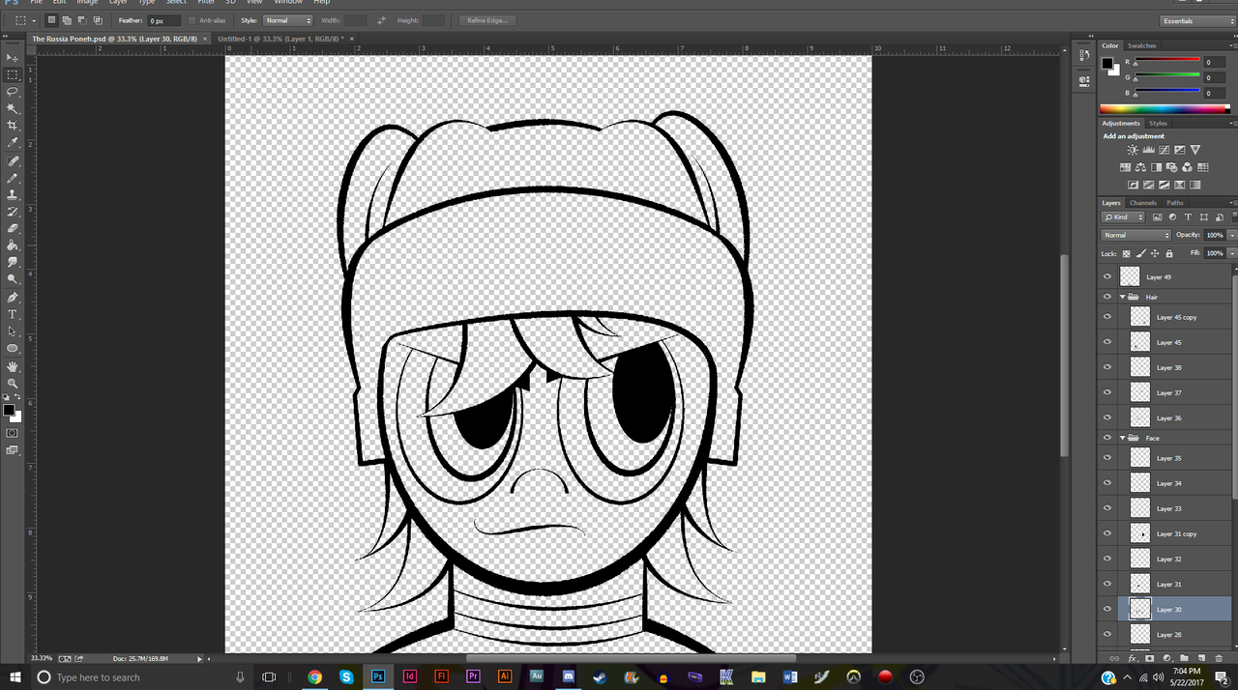1238x690 pixels.
Task: Select The Russia Poneh.psd document tab
Action: click(x=114, y=39)
